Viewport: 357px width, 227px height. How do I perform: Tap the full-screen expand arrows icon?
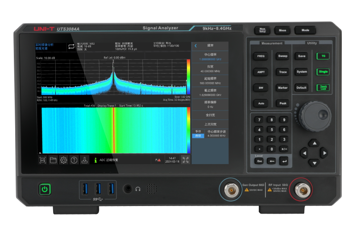pos(187,160)
